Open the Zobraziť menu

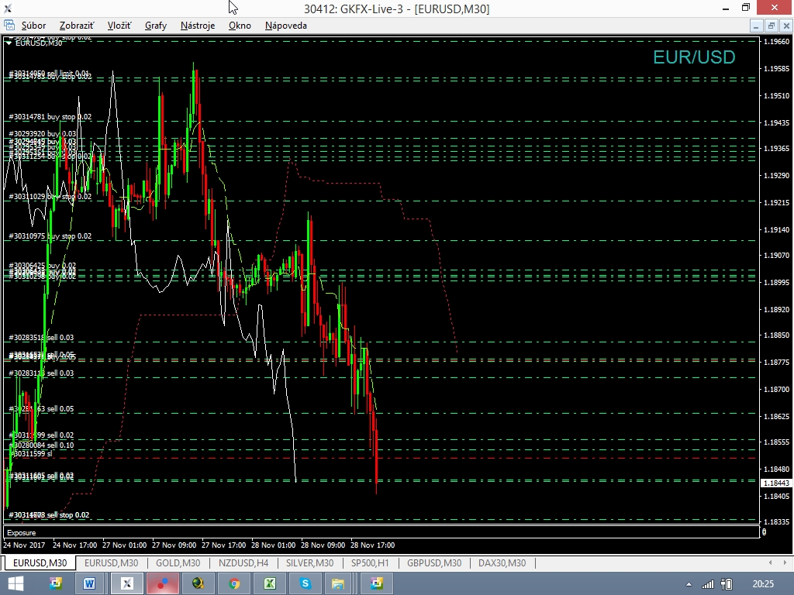click(x=77, y=26)
